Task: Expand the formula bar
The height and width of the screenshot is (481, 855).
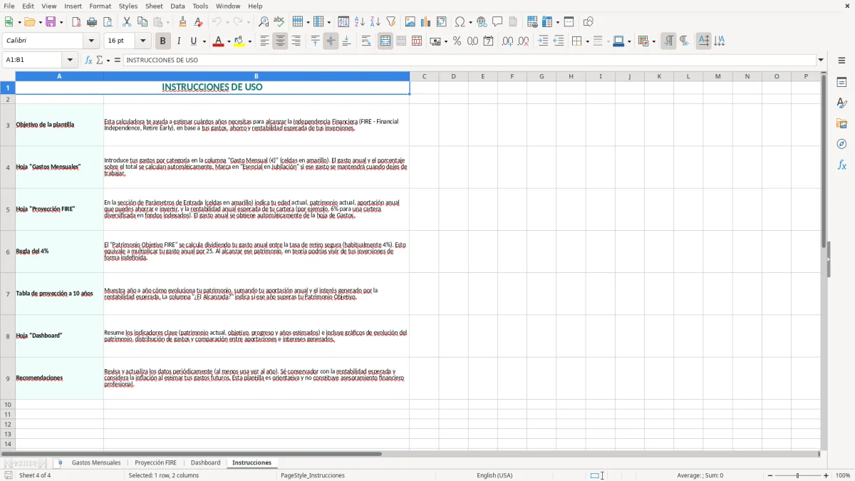Action: click(x=821, y=60)
